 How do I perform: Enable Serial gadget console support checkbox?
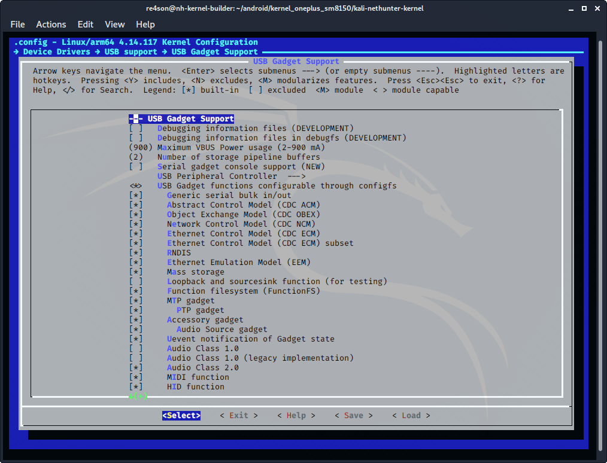pos(136,167)
